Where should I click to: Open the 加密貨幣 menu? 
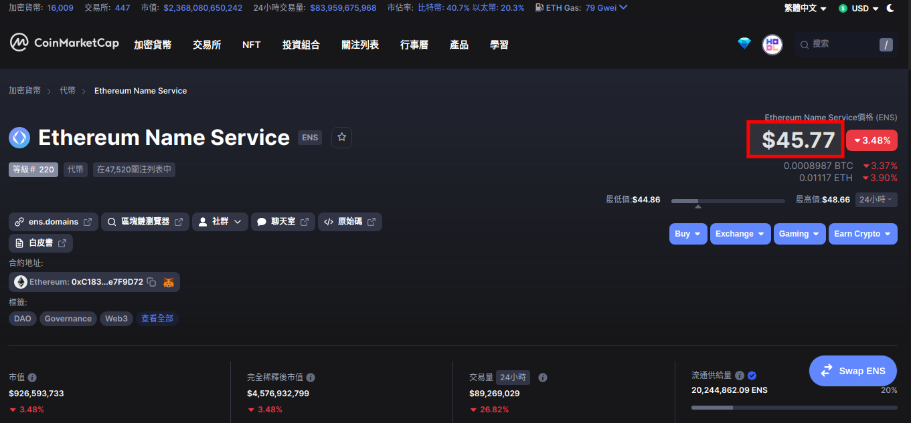153,45
